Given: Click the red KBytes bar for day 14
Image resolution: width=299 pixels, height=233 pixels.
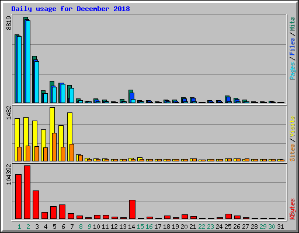Looking at the screenshot, I should pos(132,209).
